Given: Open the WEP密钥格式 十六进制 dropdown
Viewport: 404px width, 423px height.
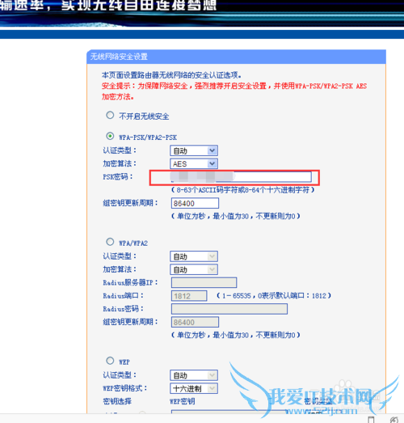Looking at the screenshot, I should pyautogui.click(x=194, y=388).
